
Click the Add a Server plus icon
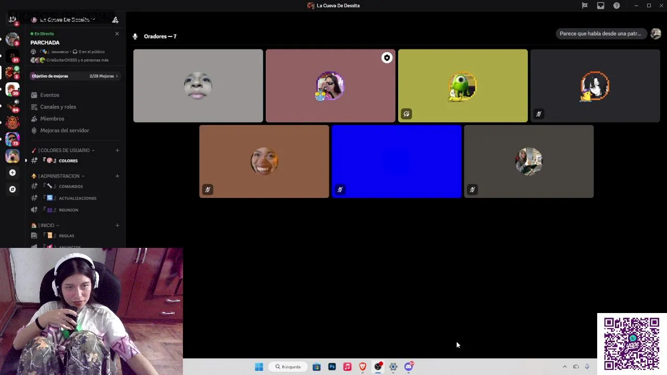pyautogui.click(x=13, y=172)
